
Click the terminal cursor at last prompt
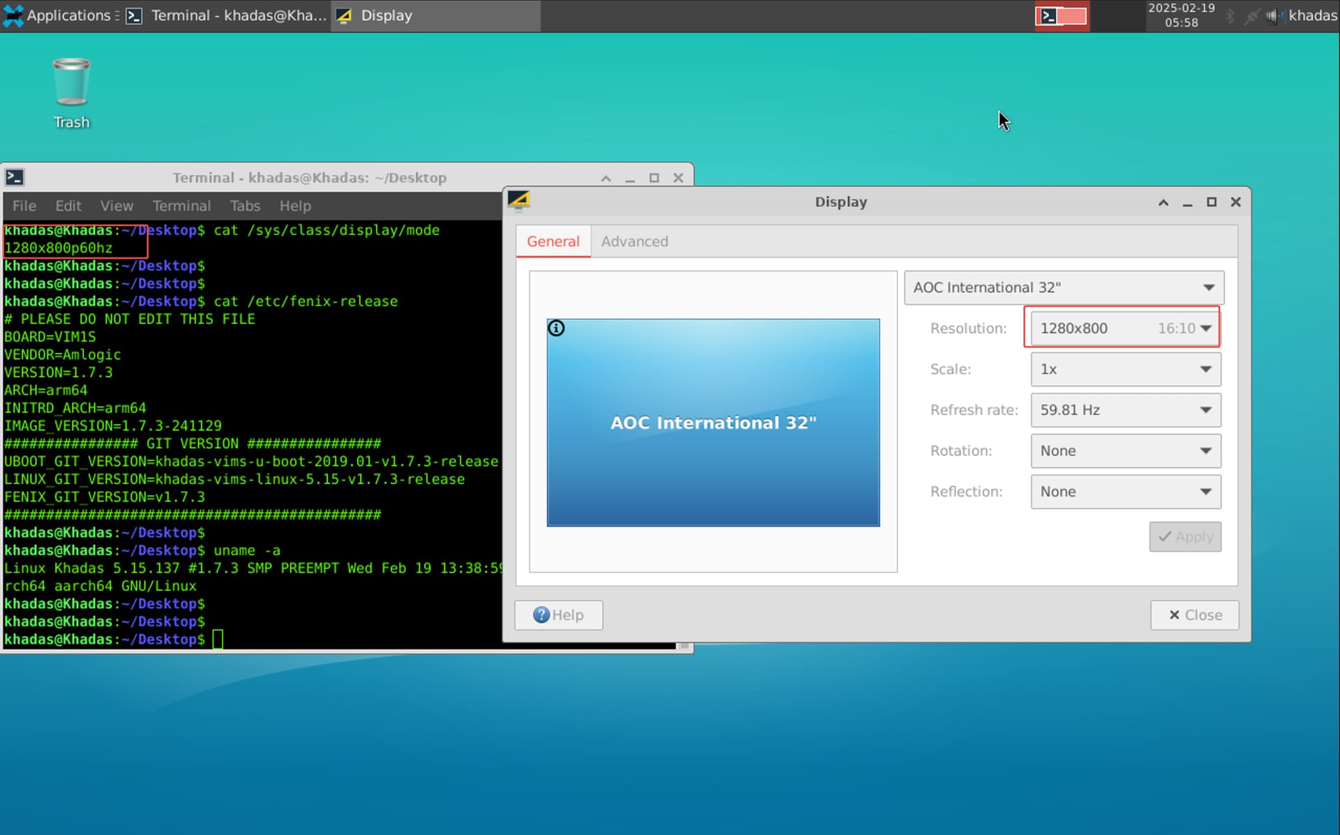coord(218,639)
